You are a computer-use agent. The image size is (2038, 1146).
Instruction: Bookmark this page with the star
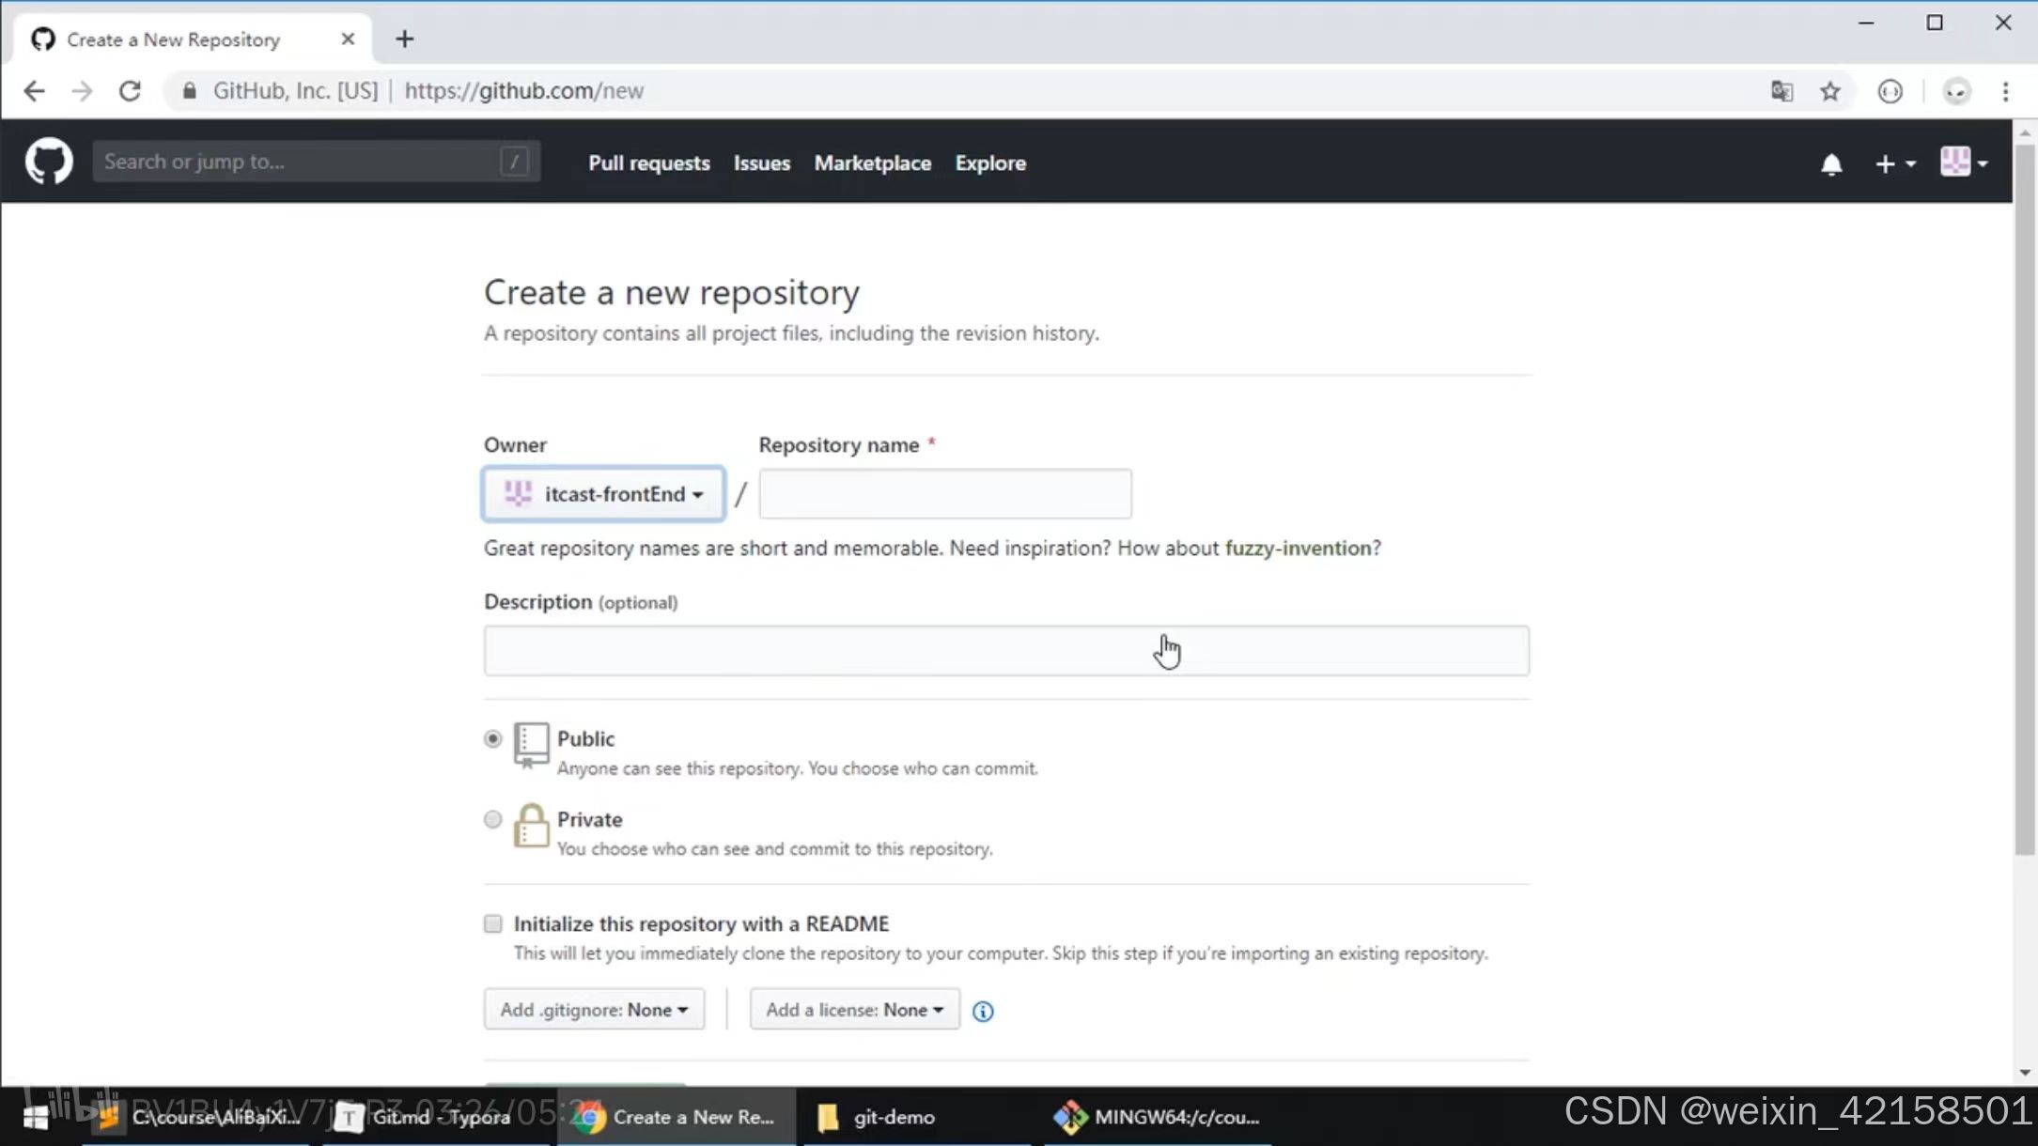click(1829, 91)
